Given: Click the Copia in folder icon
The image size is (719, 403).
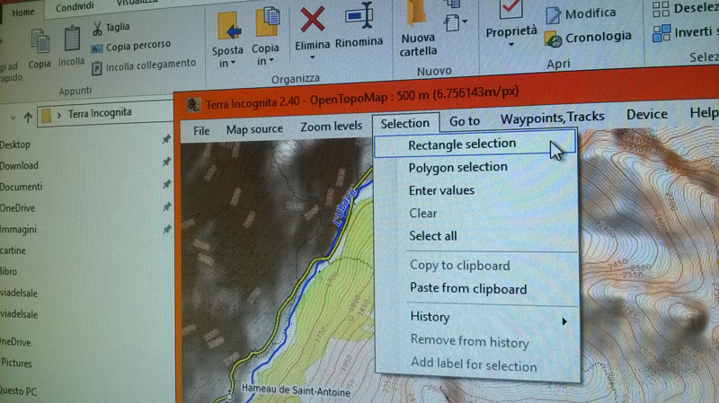Looking at the screenshot, I should [267, 22].
